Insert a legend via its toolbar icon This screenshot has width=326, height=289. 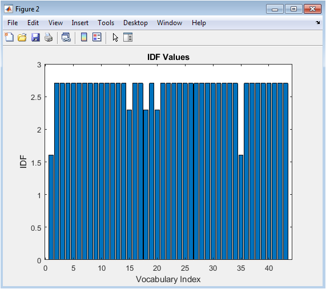point(97,38)
